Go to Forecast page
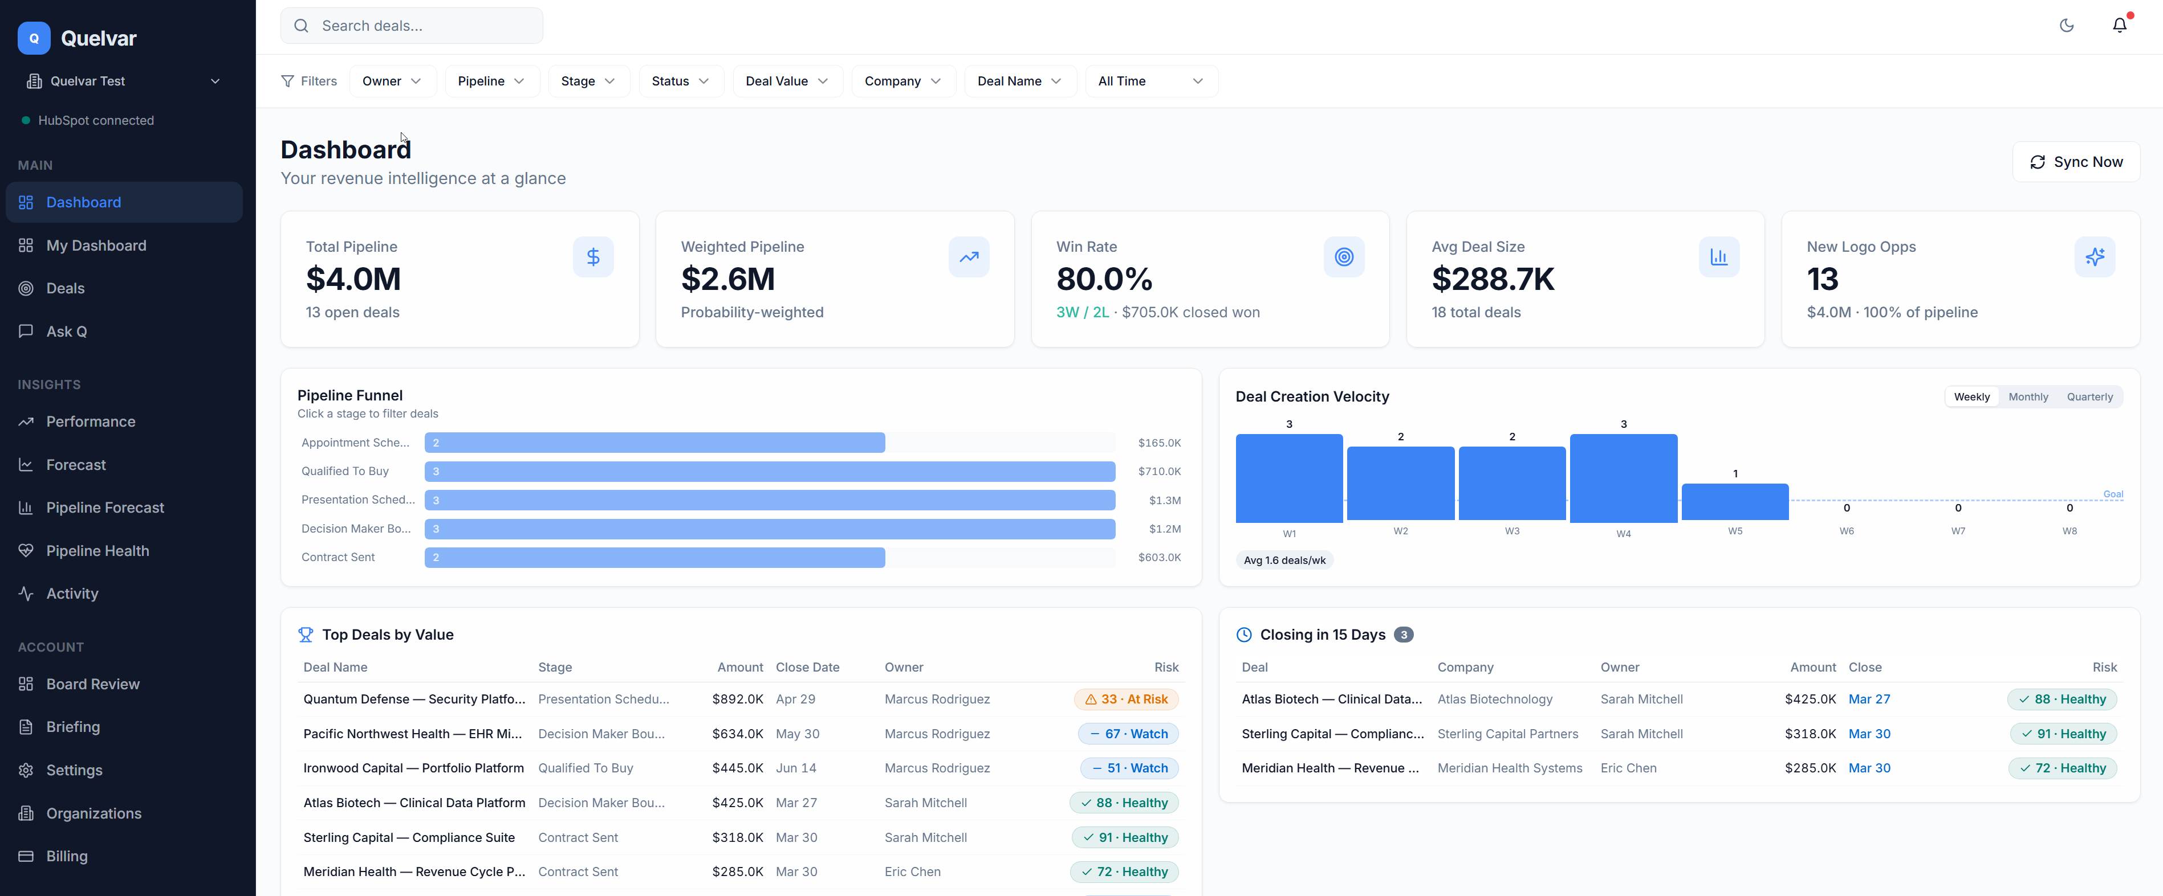 (76, 465)
